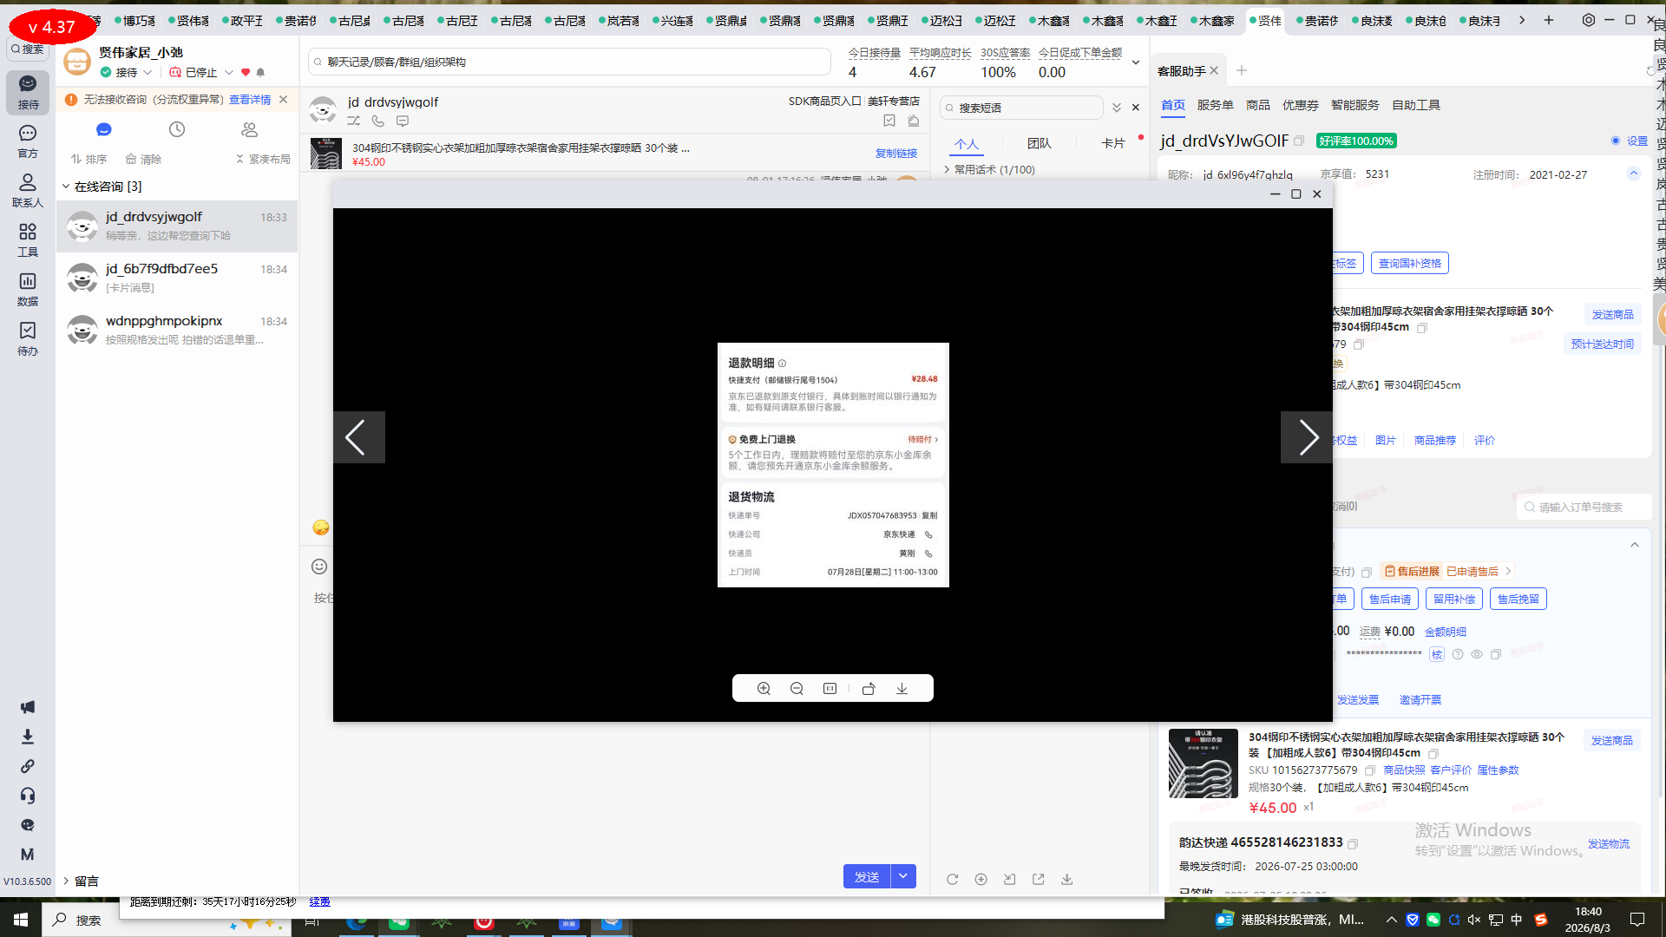Screen dimensions: 1666x937
Task: Click the message note icon under customer name
Action: click(x=403, y=121)
